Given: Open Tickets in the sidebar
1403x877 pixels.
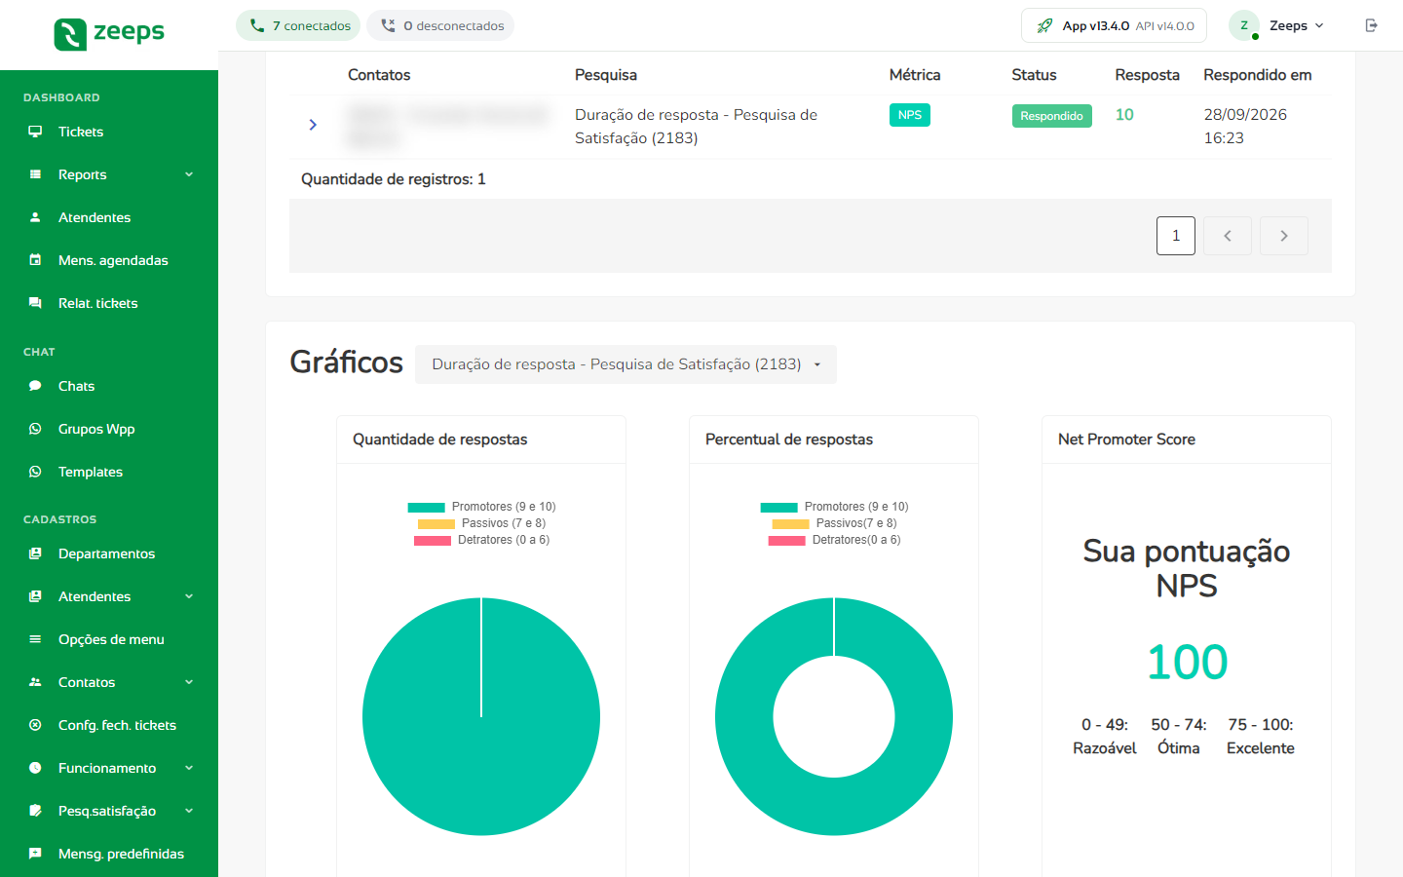Looking at the screenshot, I should 109,132.
